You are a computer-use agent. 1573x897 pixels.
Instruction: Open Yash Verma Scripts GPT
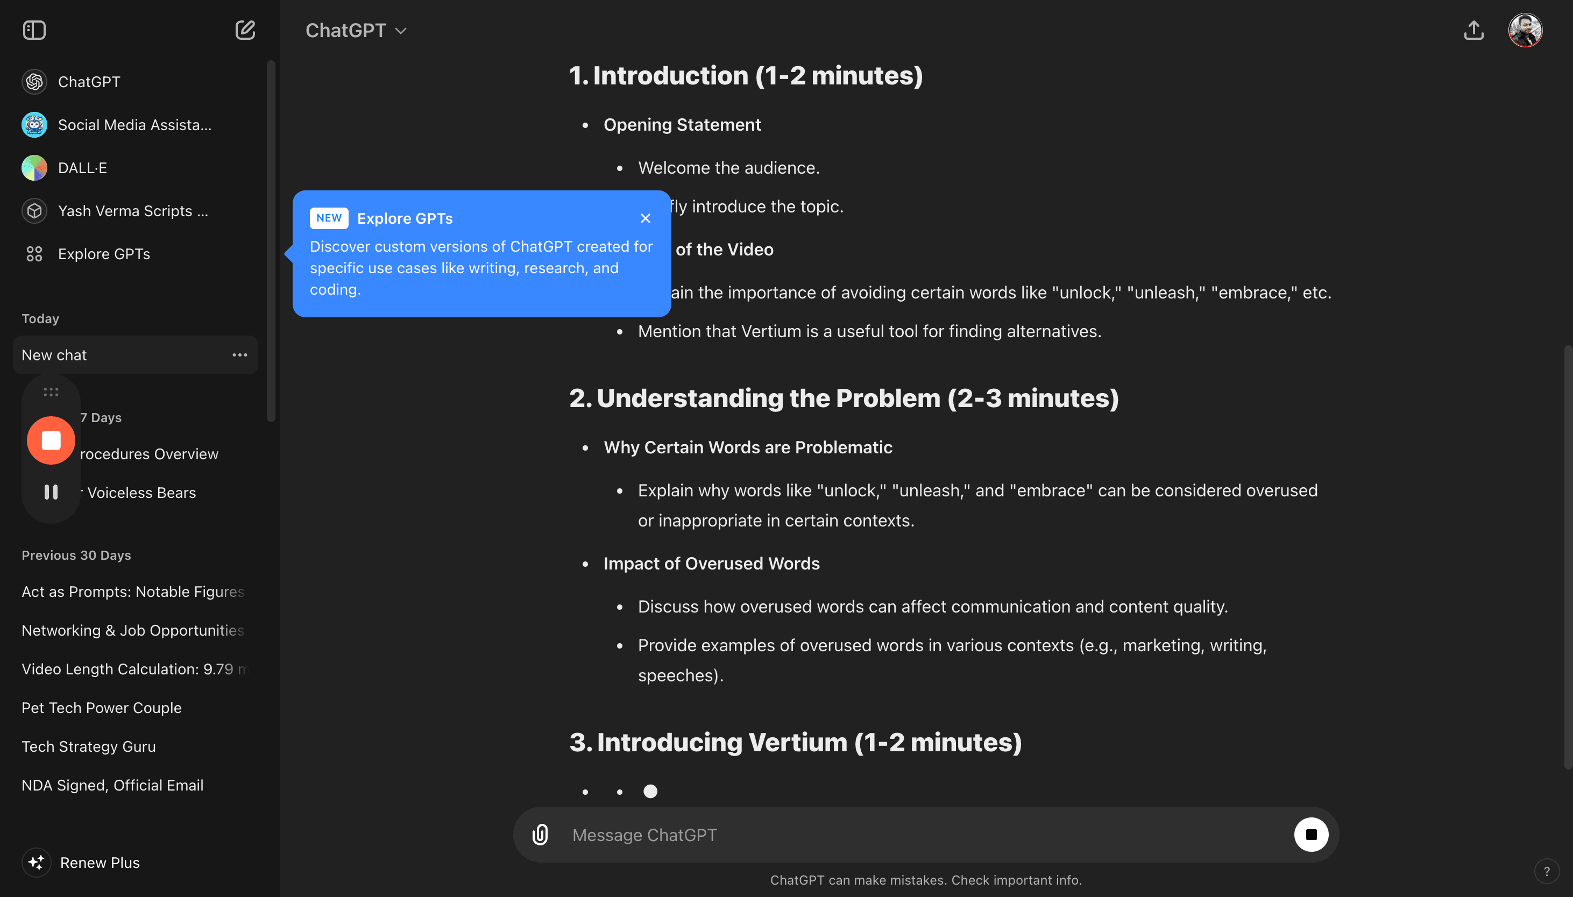pos(136,211)
